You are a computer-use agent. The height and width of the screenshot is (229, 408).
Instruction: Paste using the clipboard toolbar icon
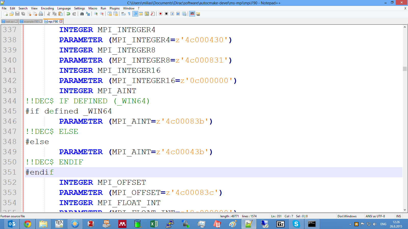pos(60,14)
